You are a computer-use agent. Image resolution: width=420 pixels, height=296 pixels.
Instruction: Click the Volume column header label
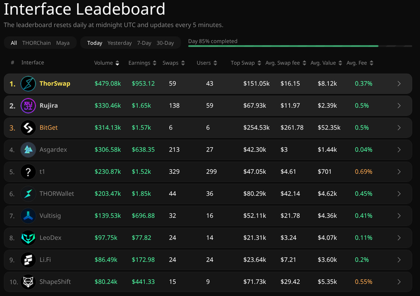(103, 63)
